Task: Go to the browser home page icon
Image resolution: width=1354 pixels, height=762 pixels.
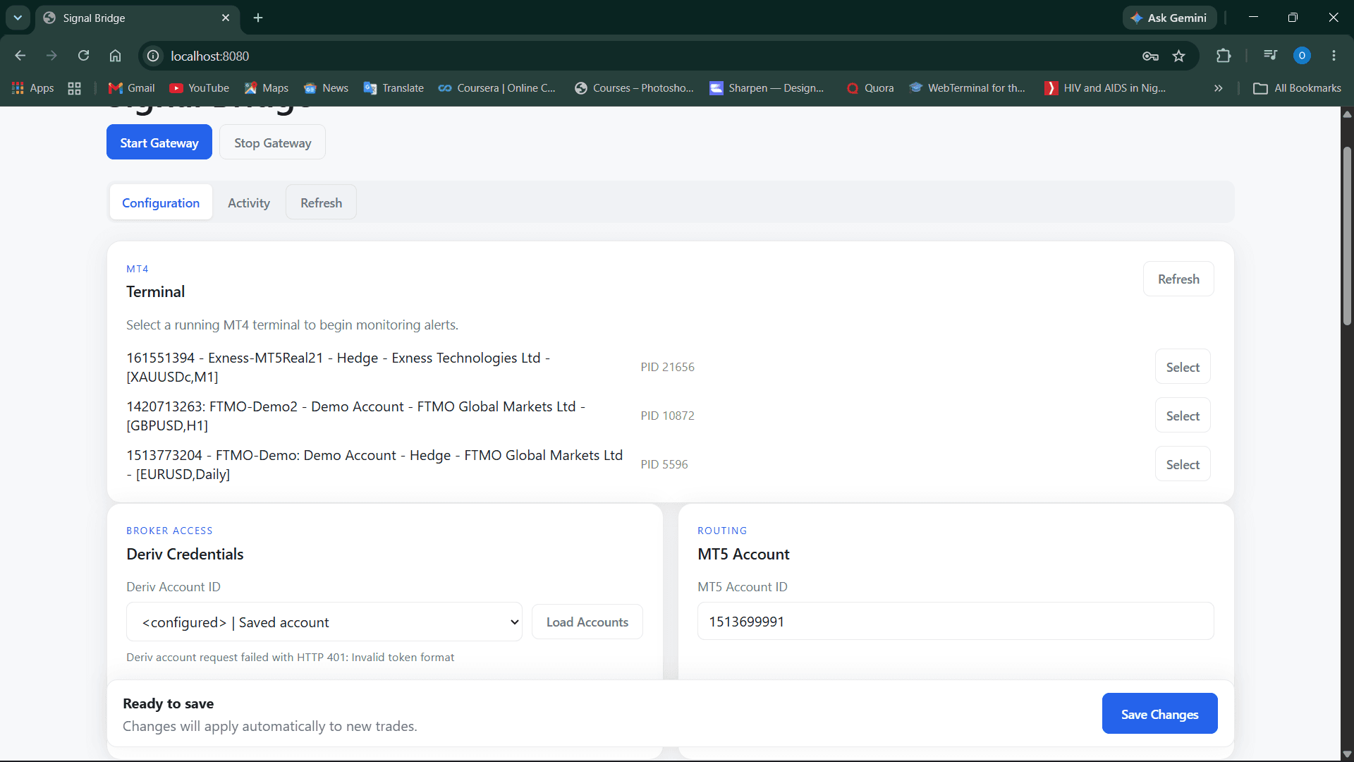Action: [115, 56]
